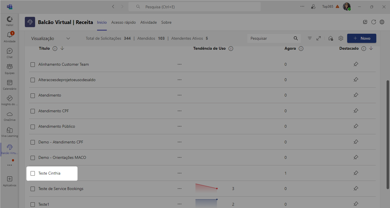Click the Balcão Virtual app logo

tap(30, 22)
